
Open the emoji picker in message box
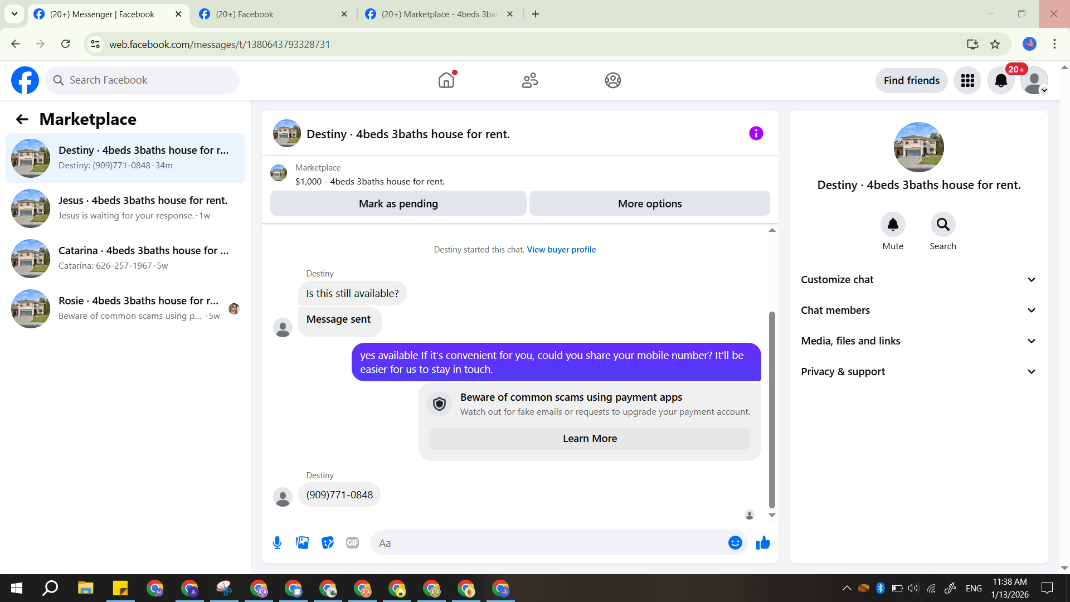click(x=735, y=542)
